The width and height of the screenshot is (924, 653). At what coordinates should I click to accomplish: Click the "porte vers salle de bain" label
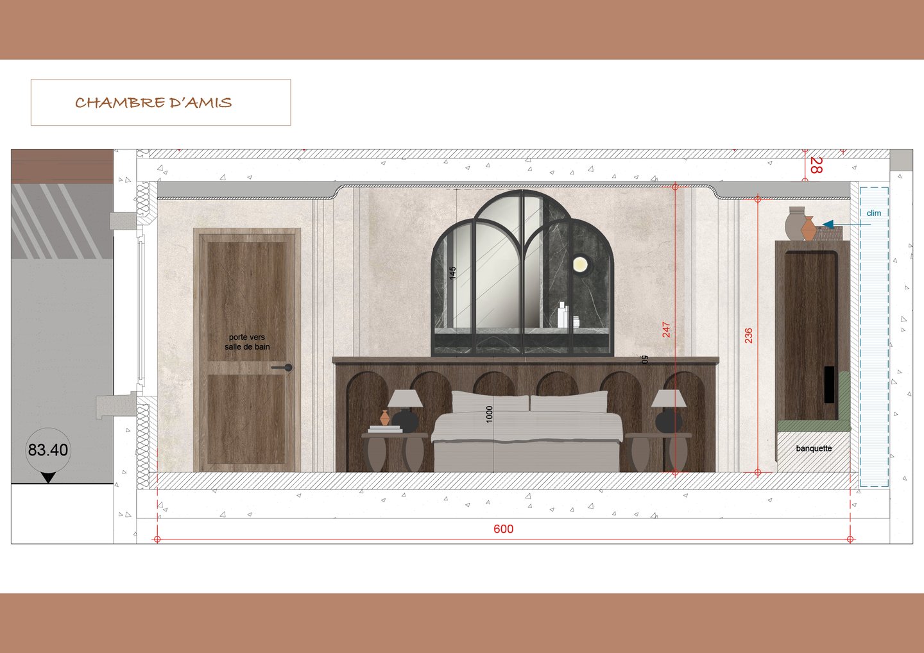[x=247, y=342]
